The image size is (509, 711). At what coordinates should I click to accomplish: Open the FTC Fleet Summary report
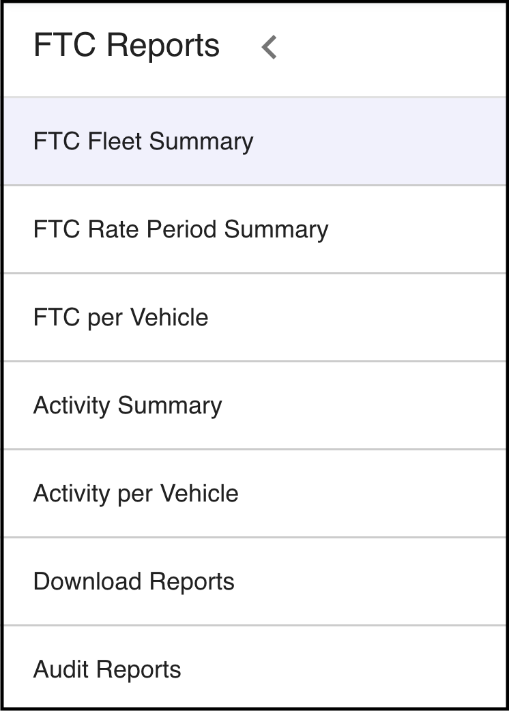point(143,141)
